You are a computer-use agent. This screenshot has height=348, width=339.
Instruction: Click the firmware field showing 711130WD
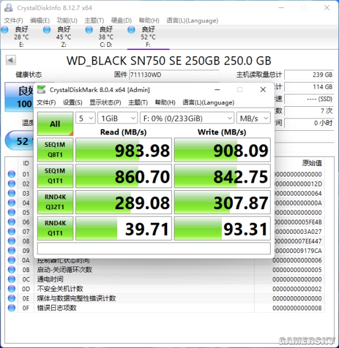pos(174,75)
